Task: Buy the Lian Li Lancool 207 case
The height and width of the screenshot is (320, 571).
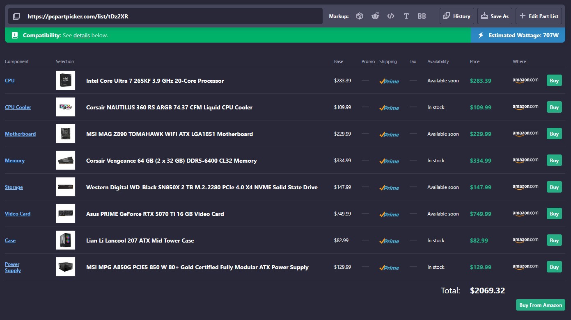Action: point(554,240)
